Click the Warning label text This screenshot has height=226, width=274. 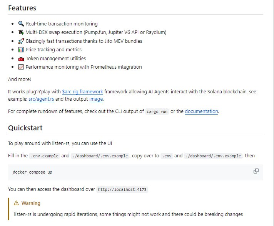click(x=31, y=203)
